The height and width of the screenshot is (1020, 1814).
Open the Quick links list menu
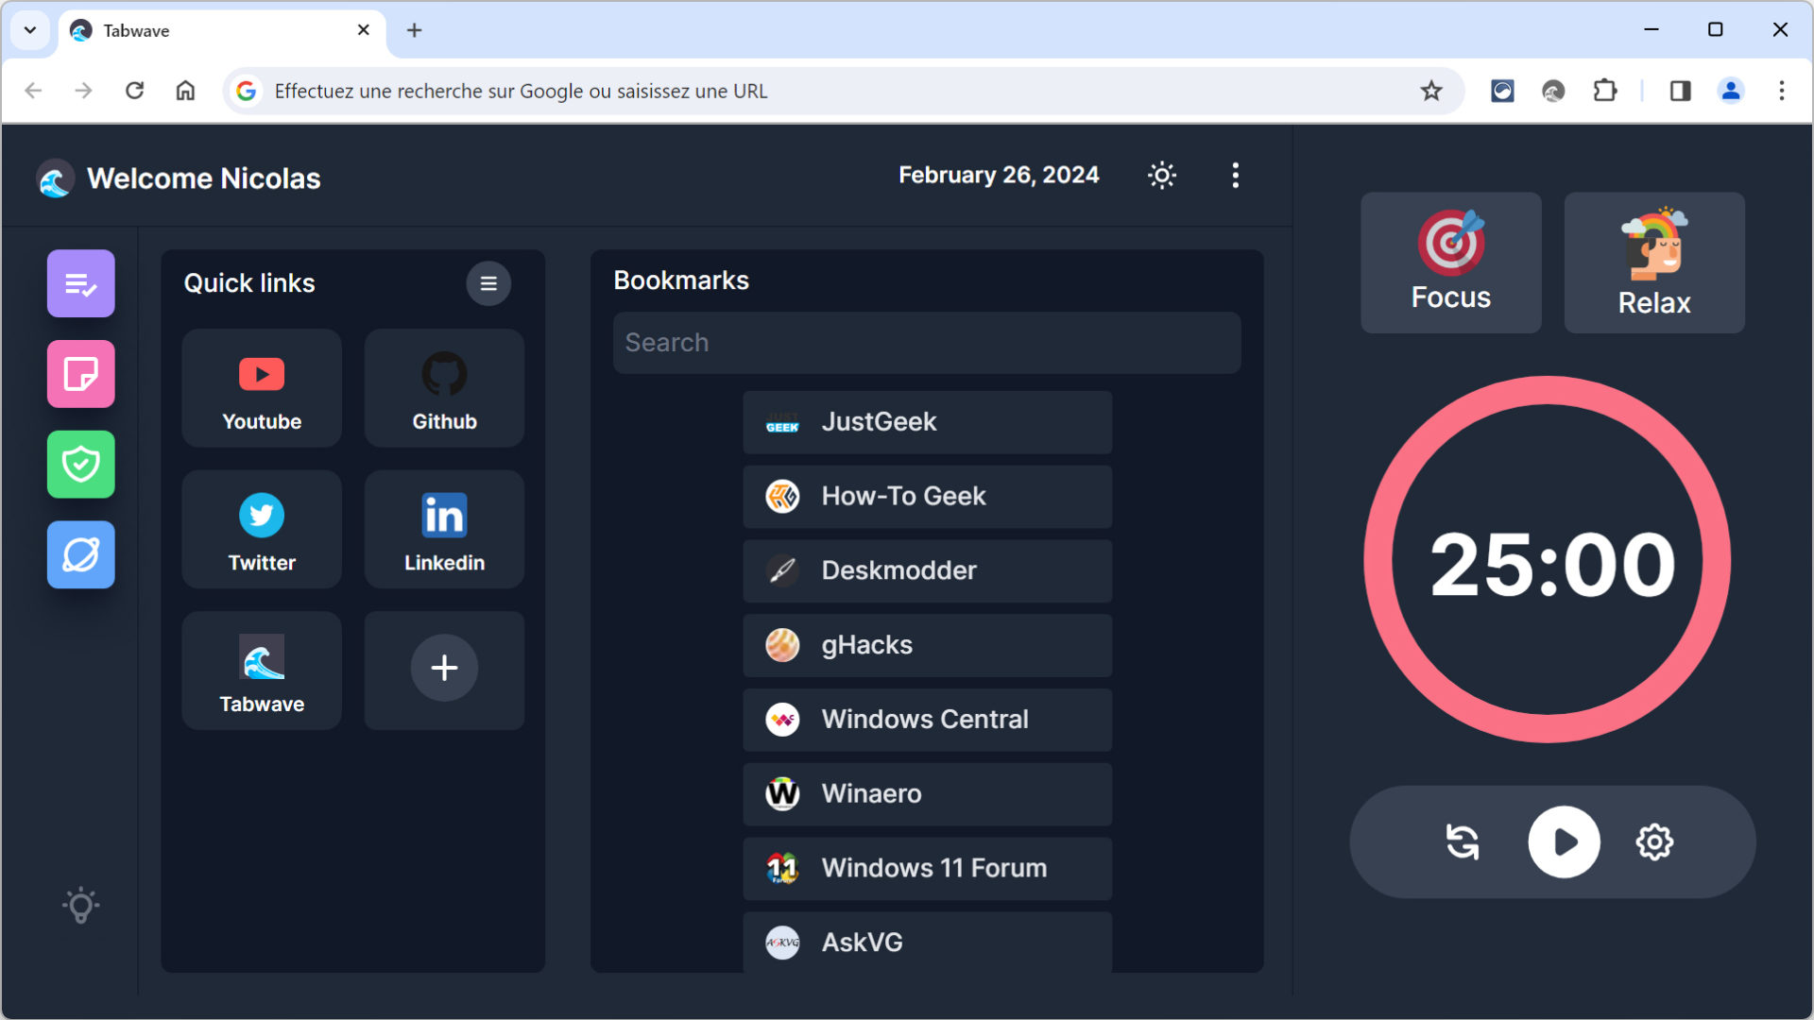pyautogui.click(x=488, y=283)
